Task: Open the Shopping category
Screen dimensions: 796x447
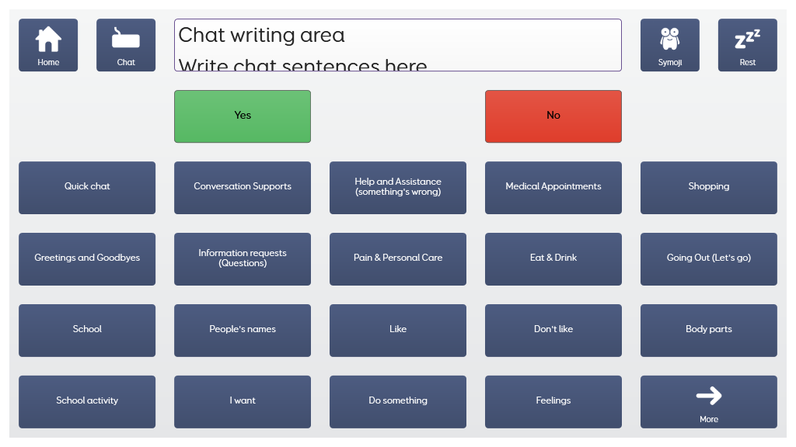Action: point(709,188)
